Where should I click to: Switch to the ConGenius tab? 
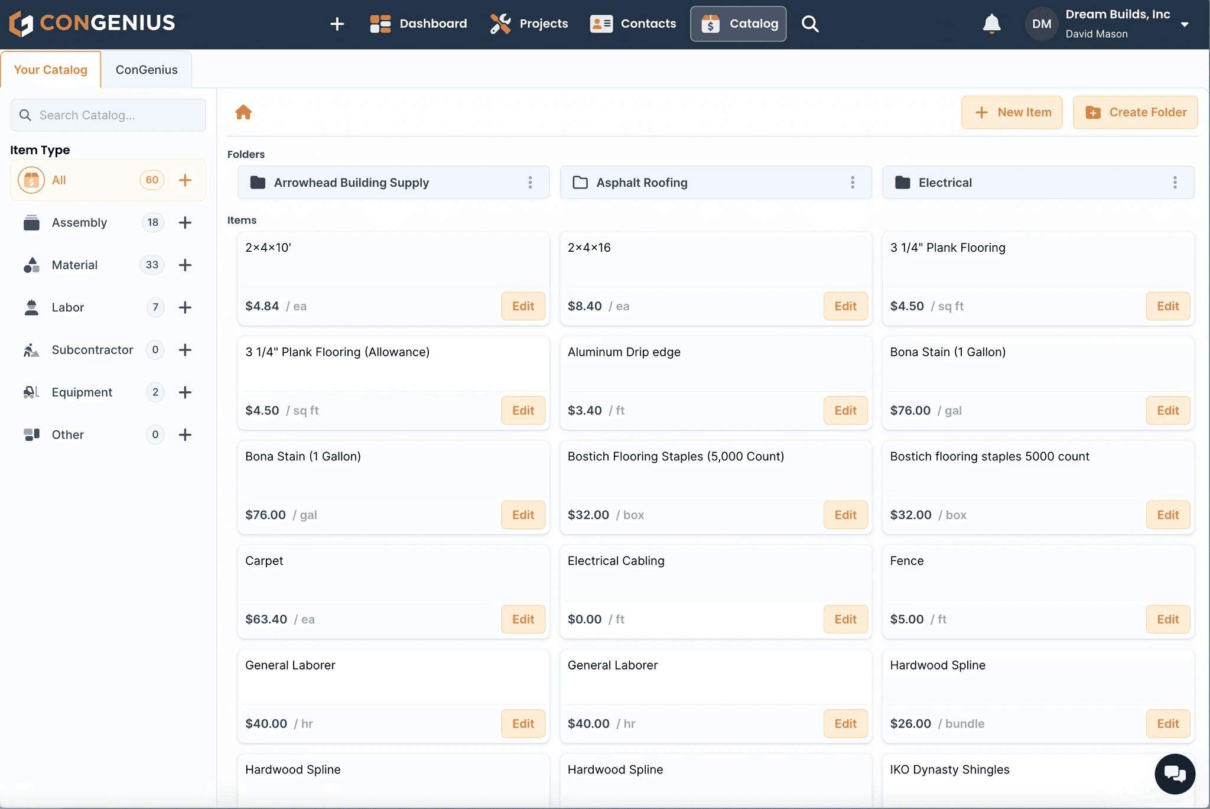pyautogui.click(x=147, y=69)
